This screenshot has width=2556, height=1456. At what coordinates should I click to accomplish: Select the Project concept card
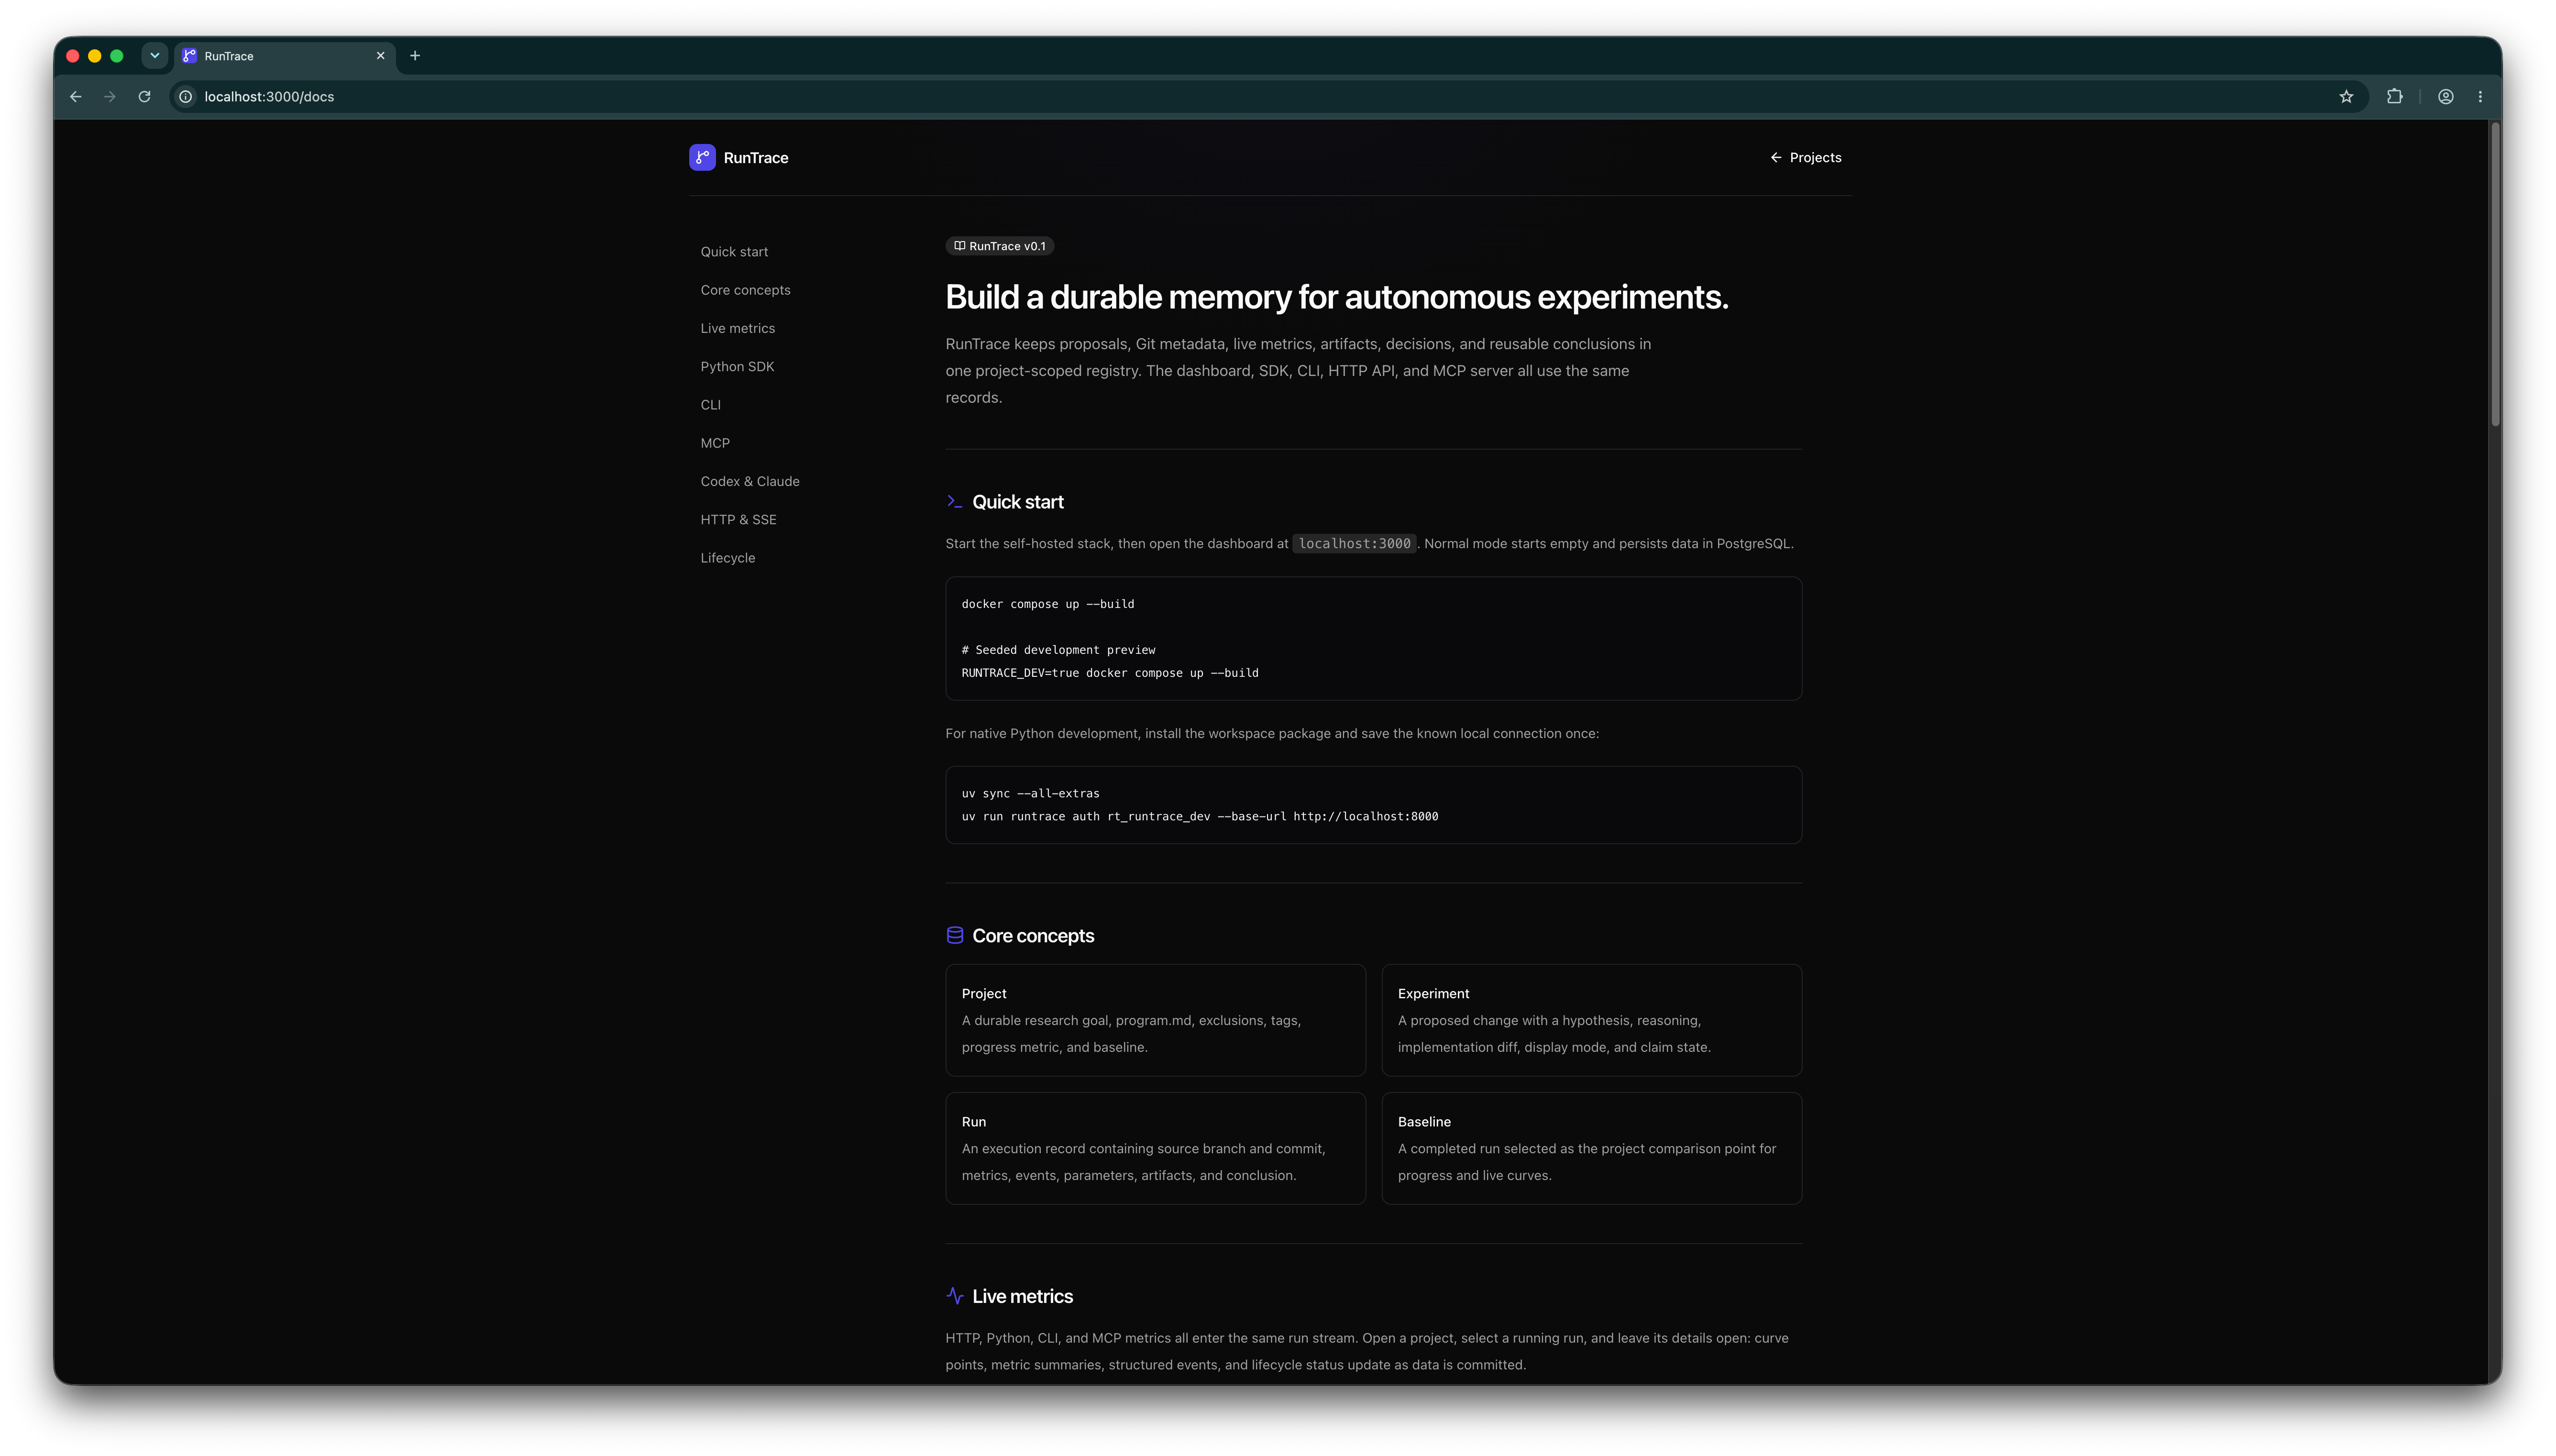tap(1155, 1020)
